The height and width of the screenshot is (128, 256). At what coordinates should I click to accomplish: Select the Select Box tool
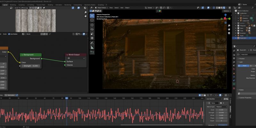pyautogui.click(x=92, y=15)
